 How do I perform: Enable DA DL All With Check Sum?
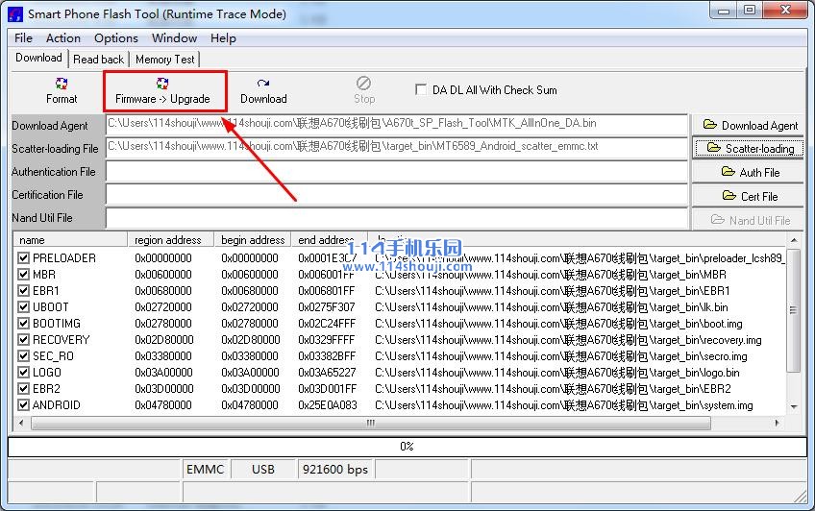pos(421,89)
